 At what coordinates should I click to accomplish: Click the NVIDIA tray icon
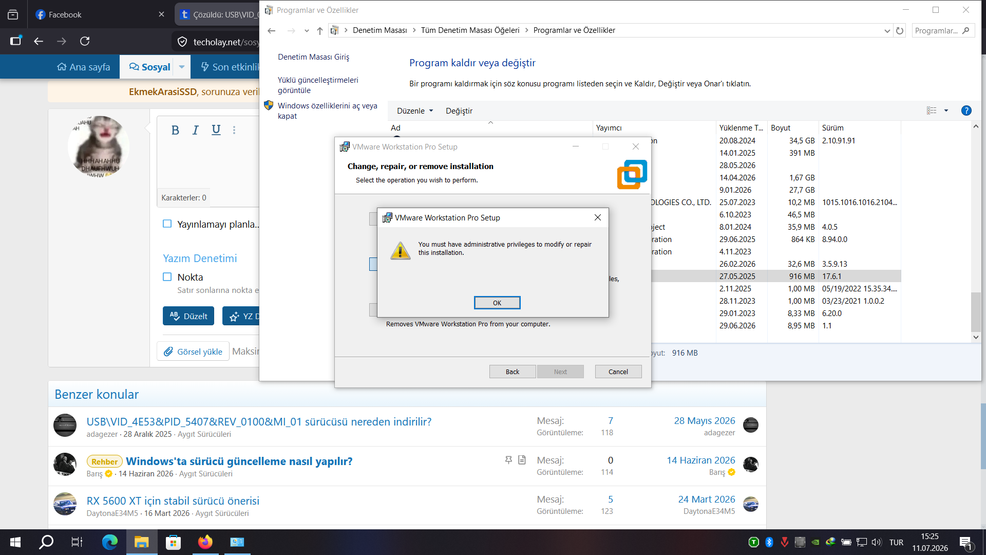coord(816,542)
